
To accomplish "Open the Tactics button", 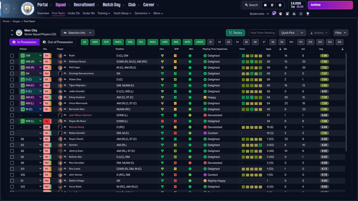I will point(235,33).
